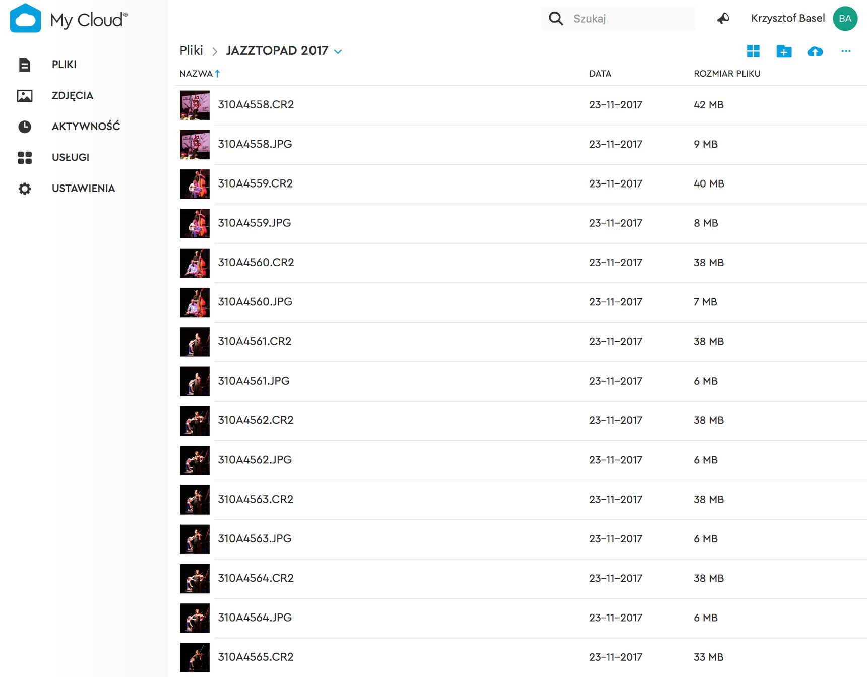
Task: Open thumbnail of 310A4562.JPG
Action: pyautogui.click(x=195, y=460)
